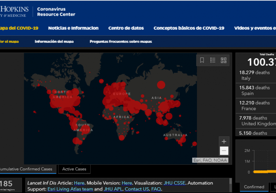Screen dimensions: 276x193
Task: Zoom out of the map with minus button
Action: pos(224,151)
